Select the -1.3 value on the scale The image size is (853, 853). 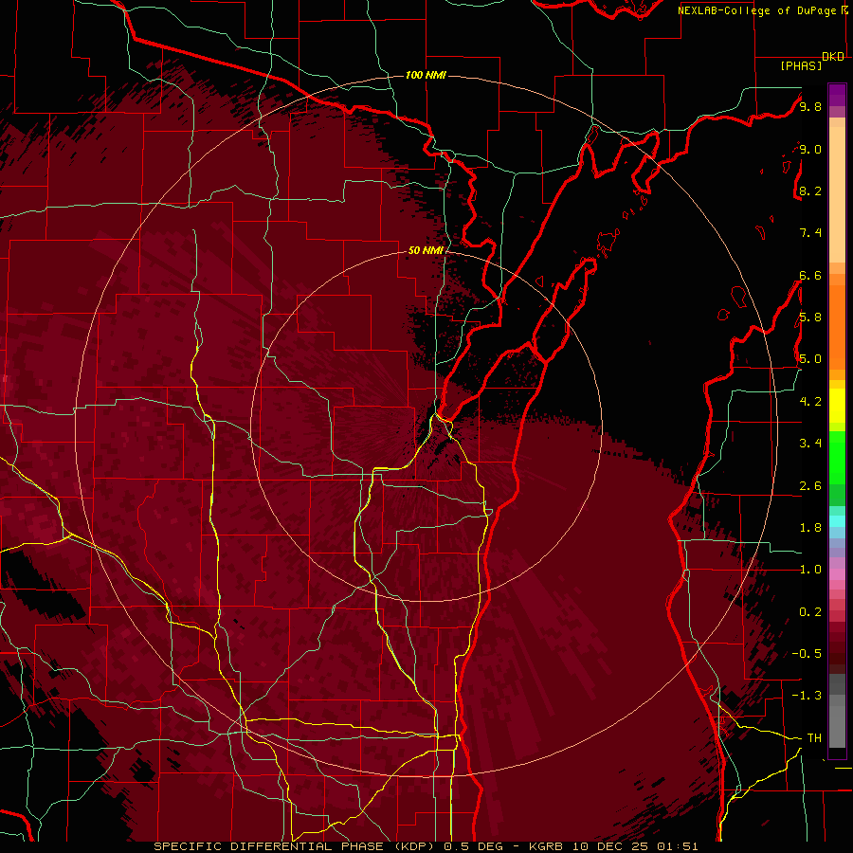click(807, 696)
